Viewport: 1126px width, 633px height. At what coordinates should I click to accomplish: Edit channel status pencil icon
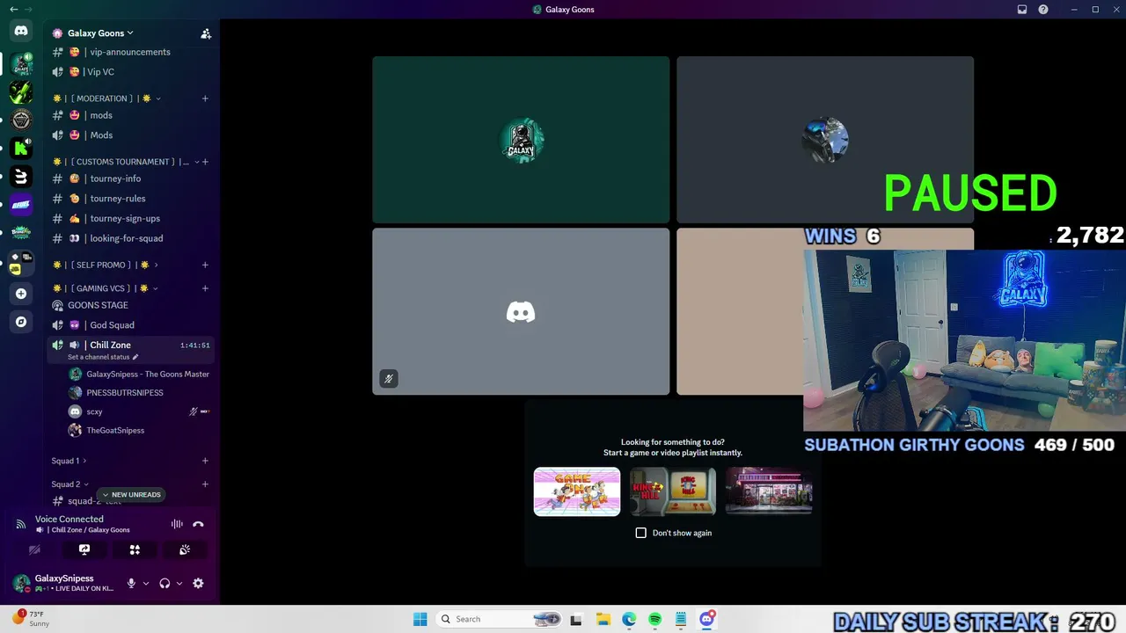(135, 358)
